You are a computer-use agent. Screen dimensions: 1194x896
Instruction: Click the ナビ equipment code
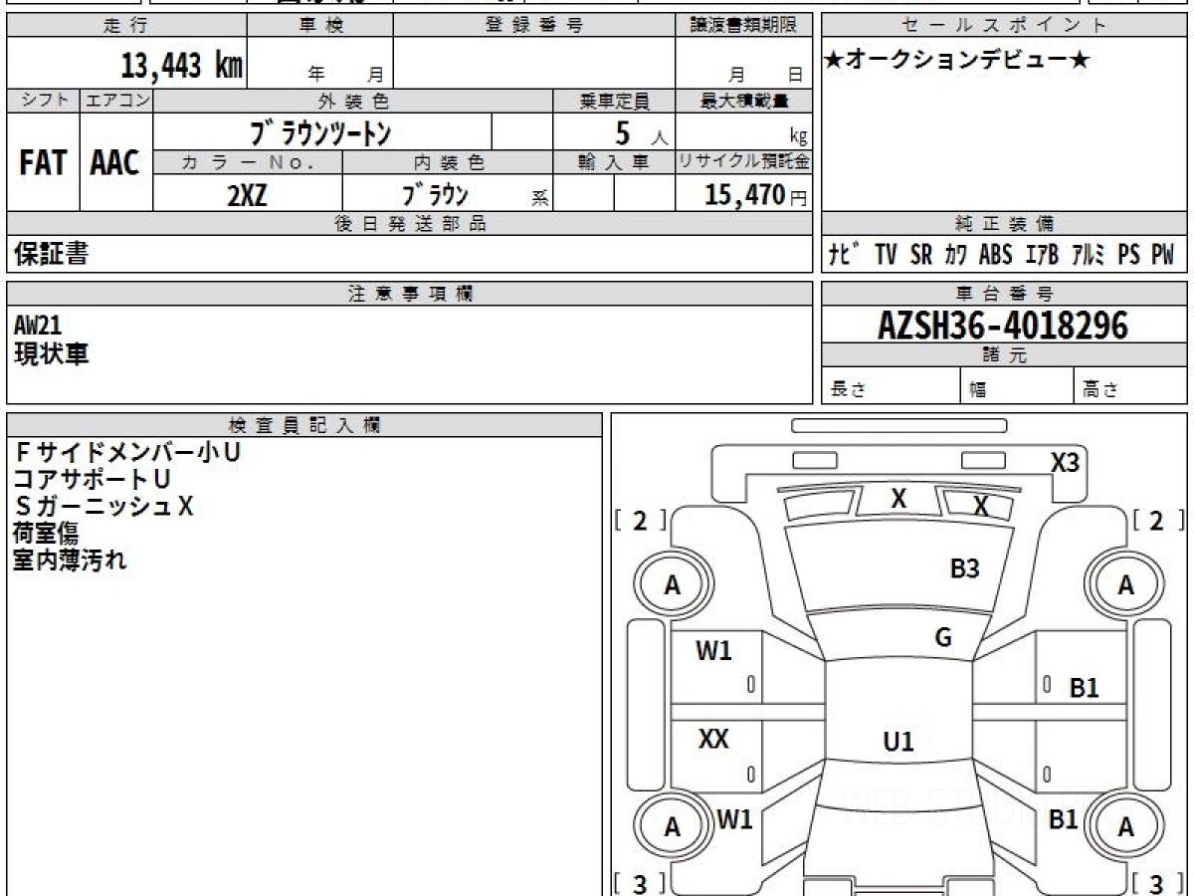846,255
